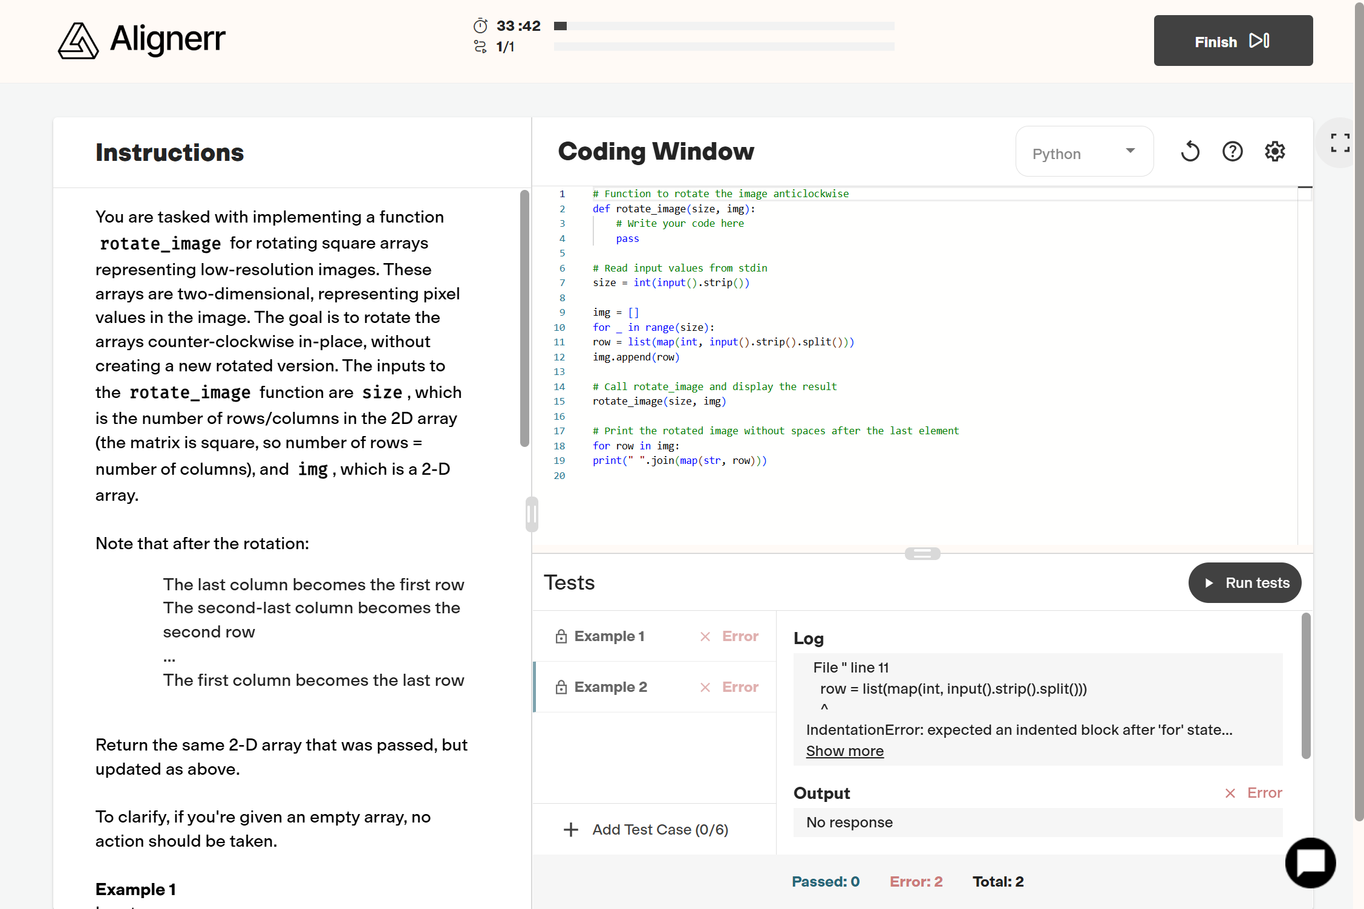Click the Run tests button
The width and height of the screenshot is (1364, 909).
1244,582
